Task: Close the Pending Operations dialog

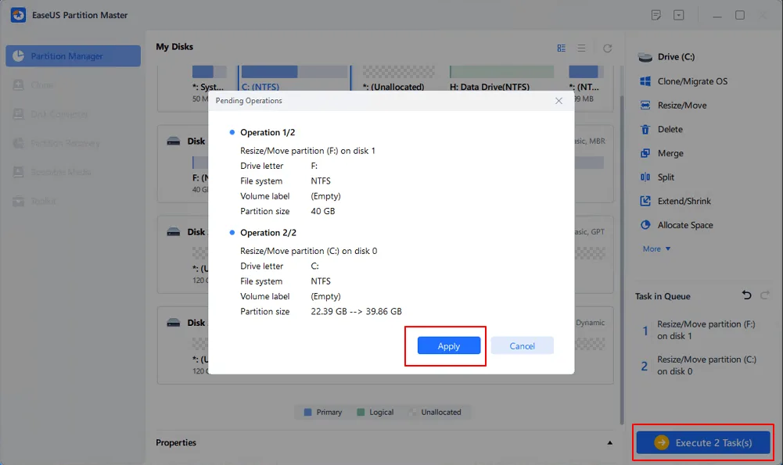Action: [559, 101]
